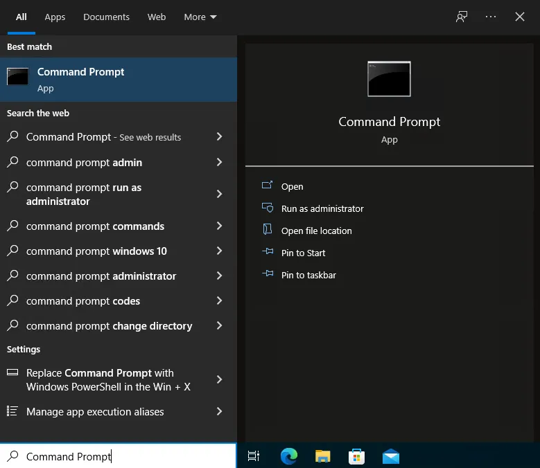Expand the 'command prompt administrator' chevron

(x=219, y=276)
